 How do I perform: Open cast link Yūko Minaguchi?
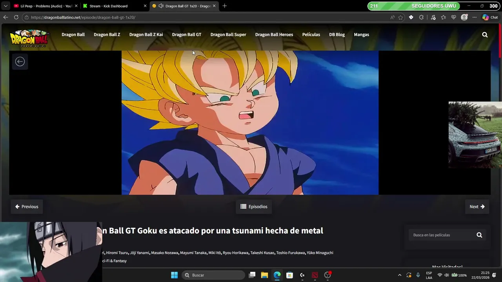[320, 253]
